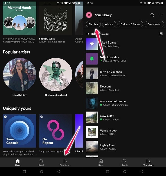Open Shadow Work album cover
166x176 pixels.
(56, 18)
